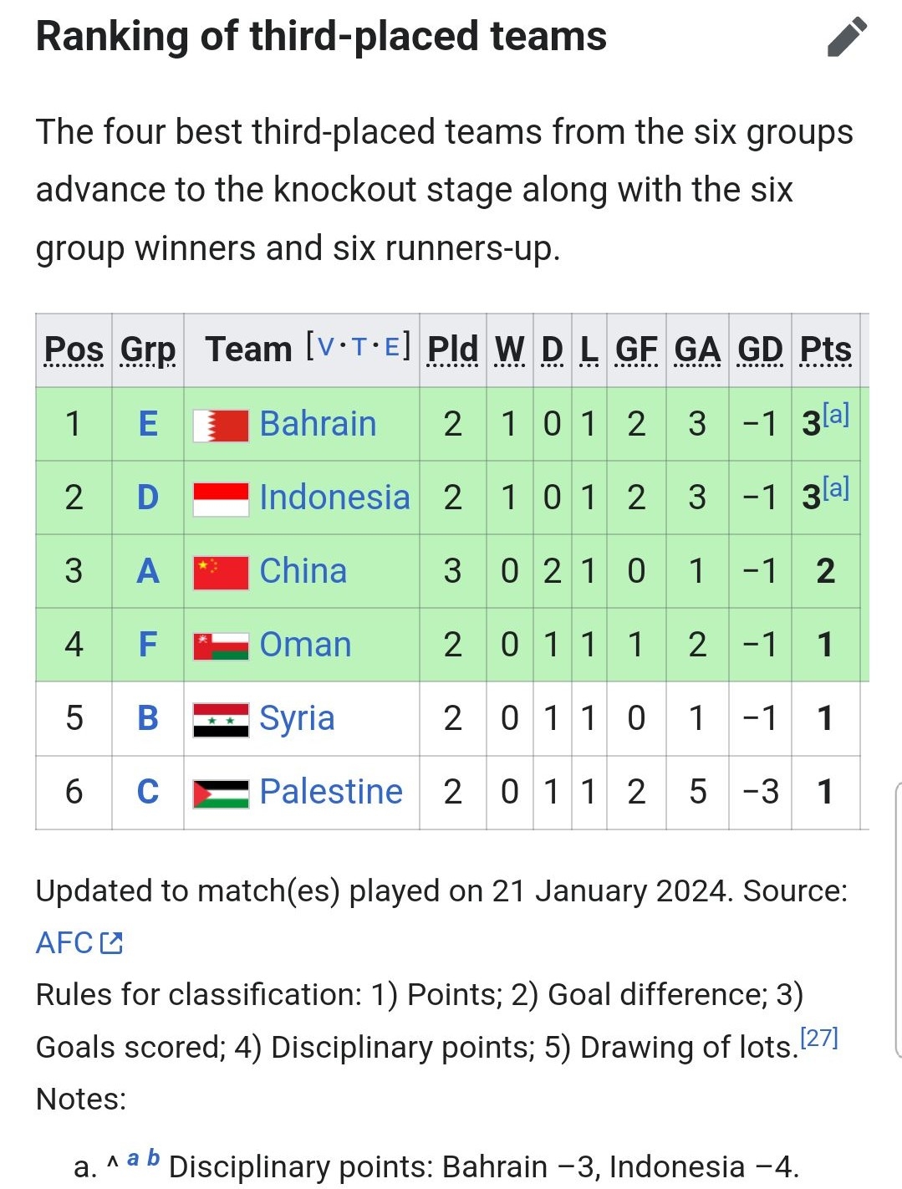Click reference 27 citation superscript
This screenshot has width=902, height=1189.
tap(818, 1038)
